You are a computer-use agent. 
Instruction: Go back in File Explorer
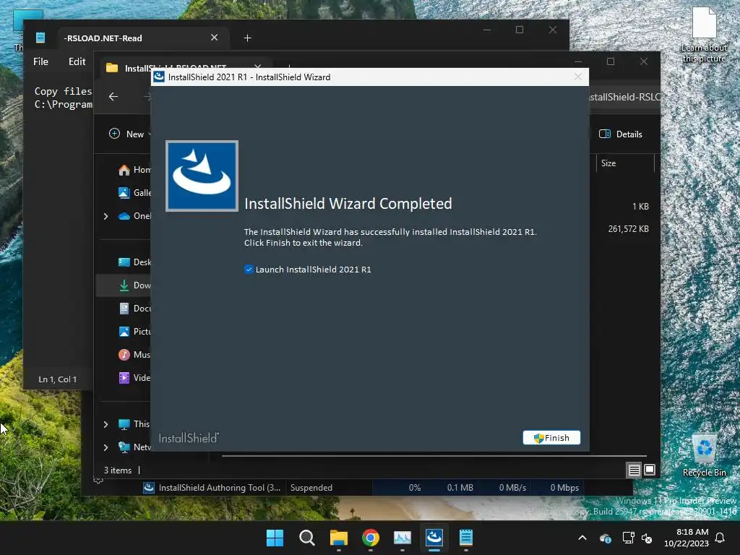113,97
